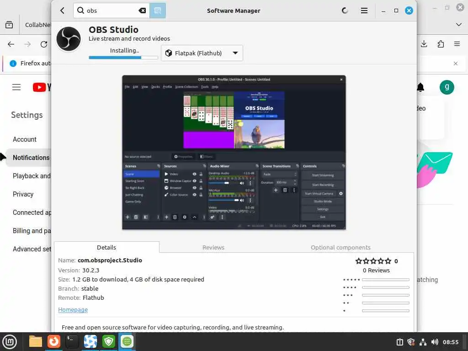Viewport: 468px width, 351px height.
Task: Go back in Software Manager
Action: click(62, 11)
